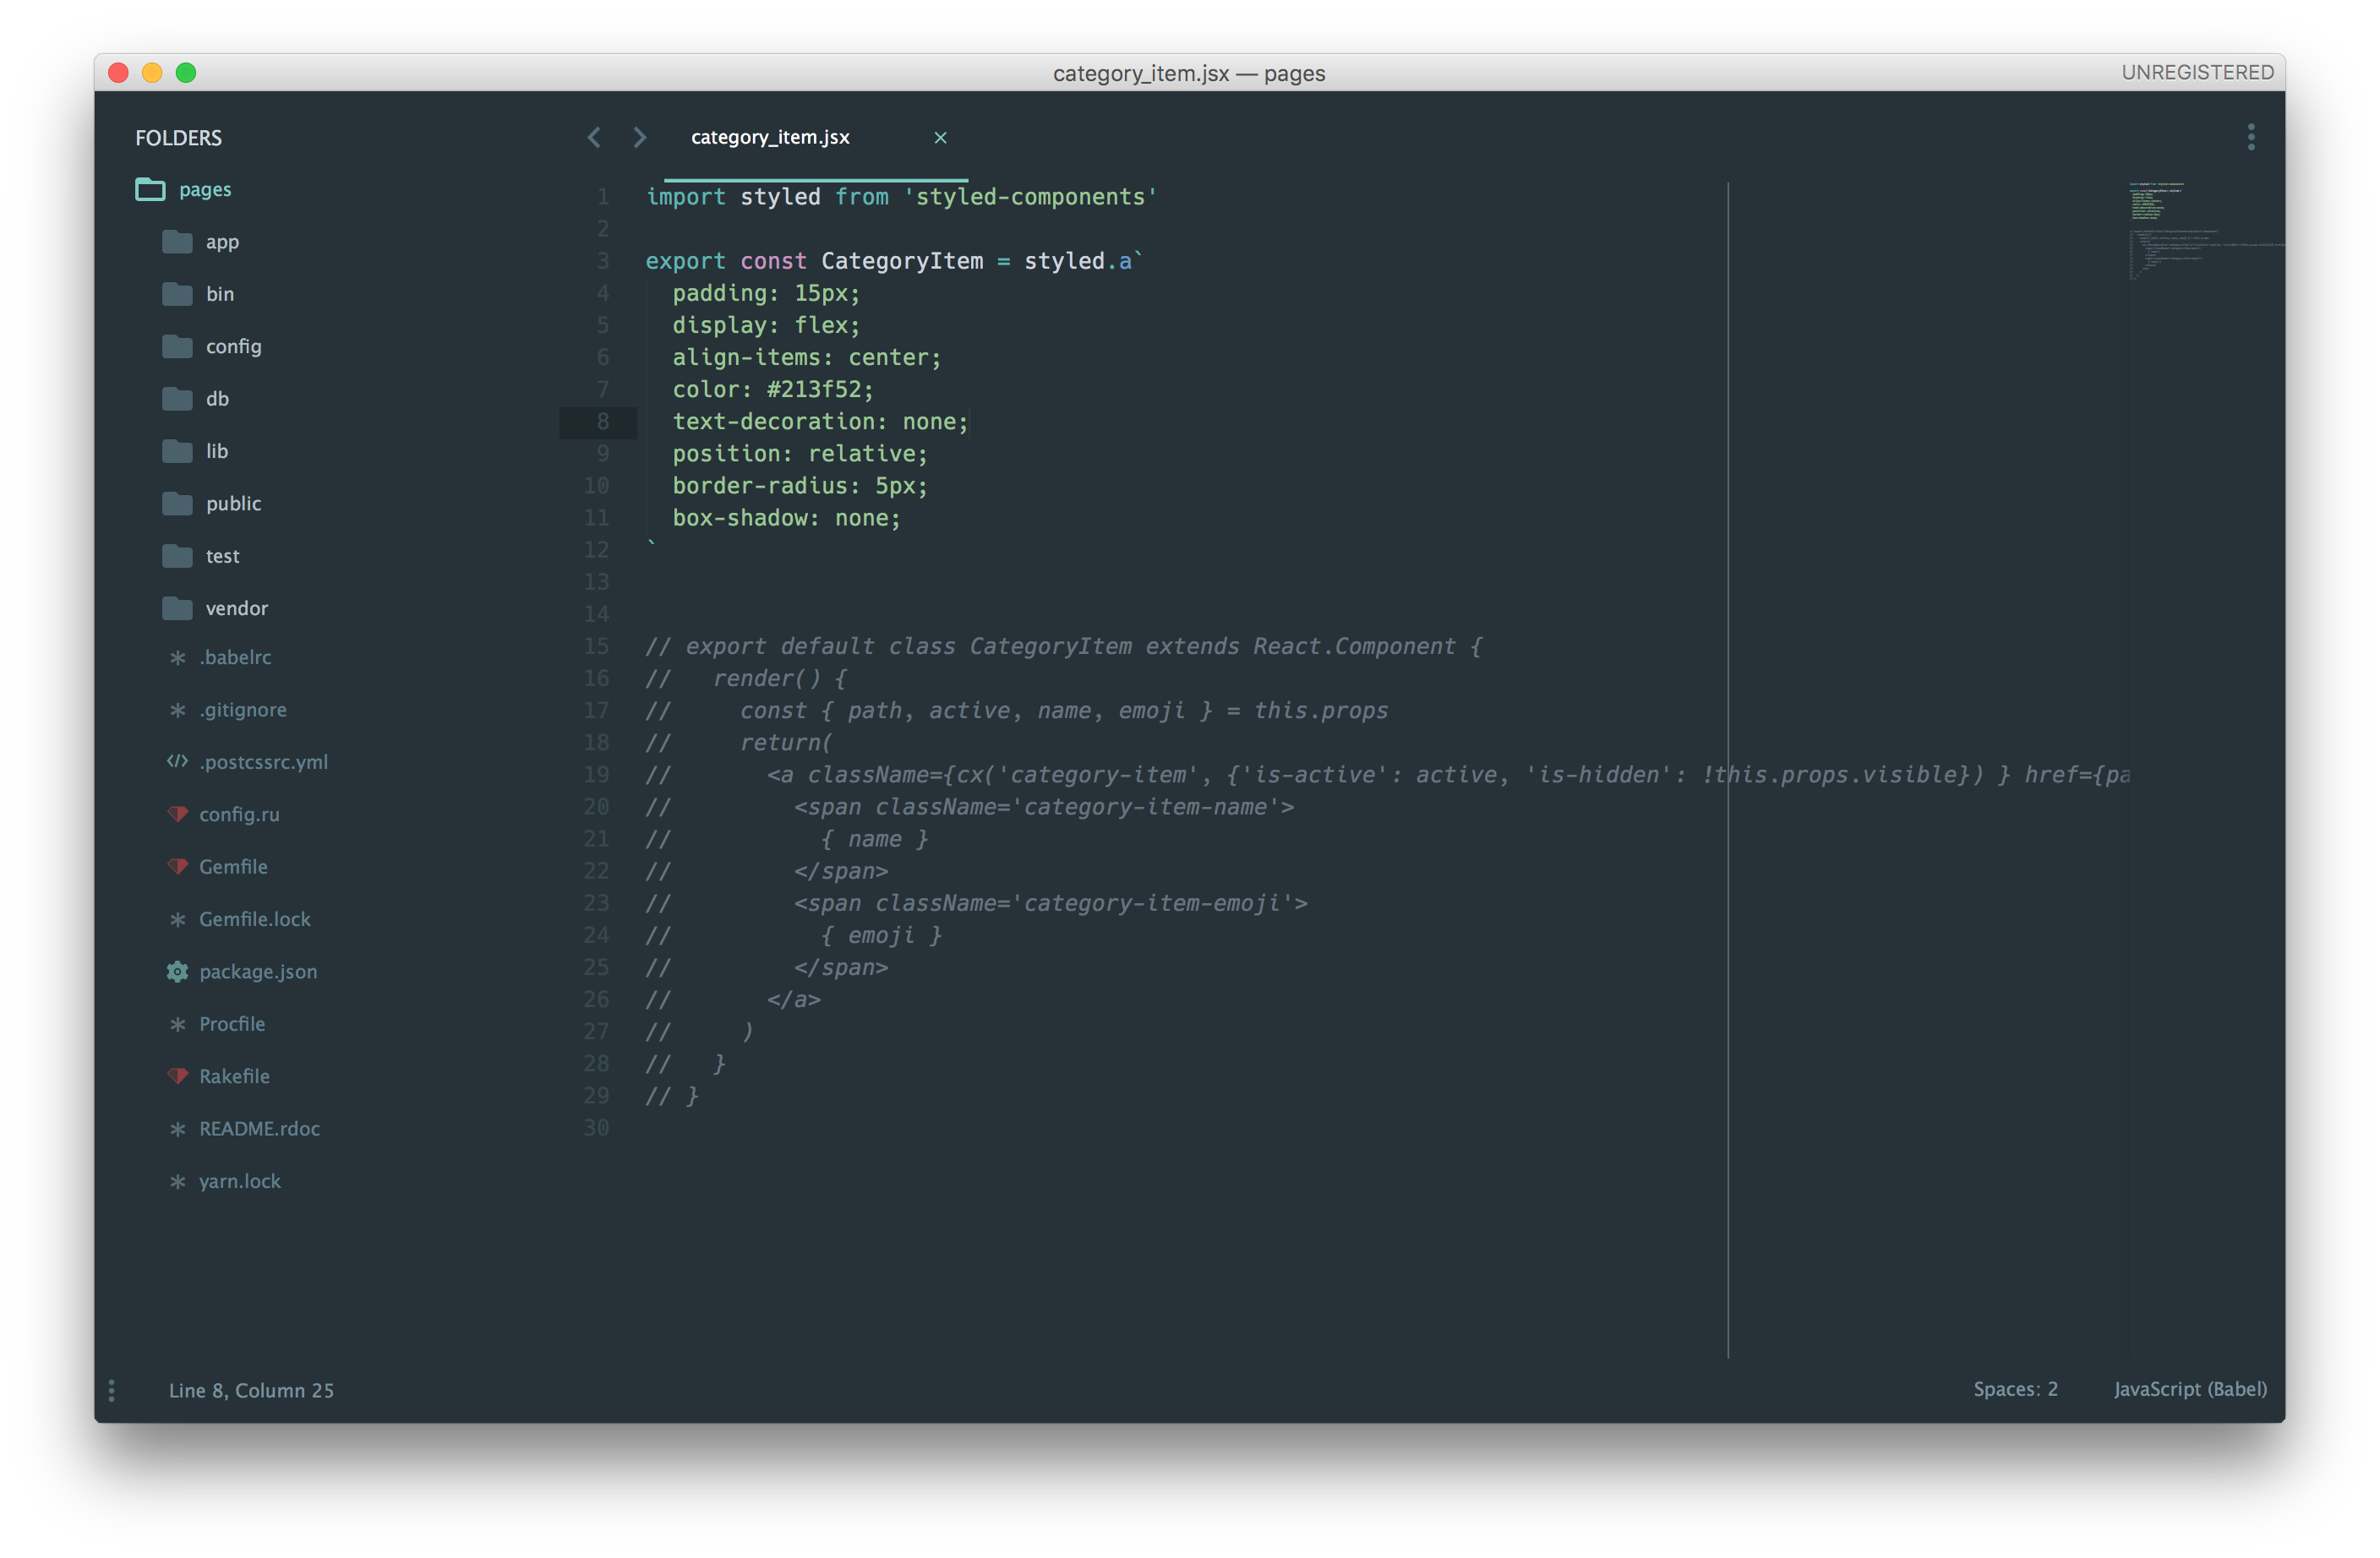Toggle line 8 selection in the gutter
This screenshot has height=1558, width=2380.
(600, 421)
